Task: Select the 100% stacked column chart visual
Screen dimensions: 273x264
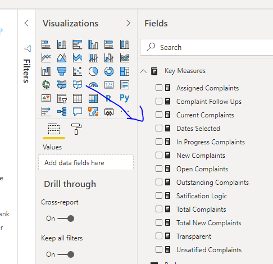Action: click(x=125, y=44)
